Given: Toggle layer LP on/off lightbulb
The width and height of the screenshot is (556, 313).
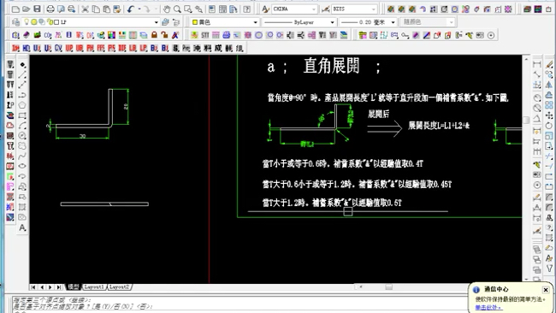Looking at the screenshot, I should coord(27,22).
